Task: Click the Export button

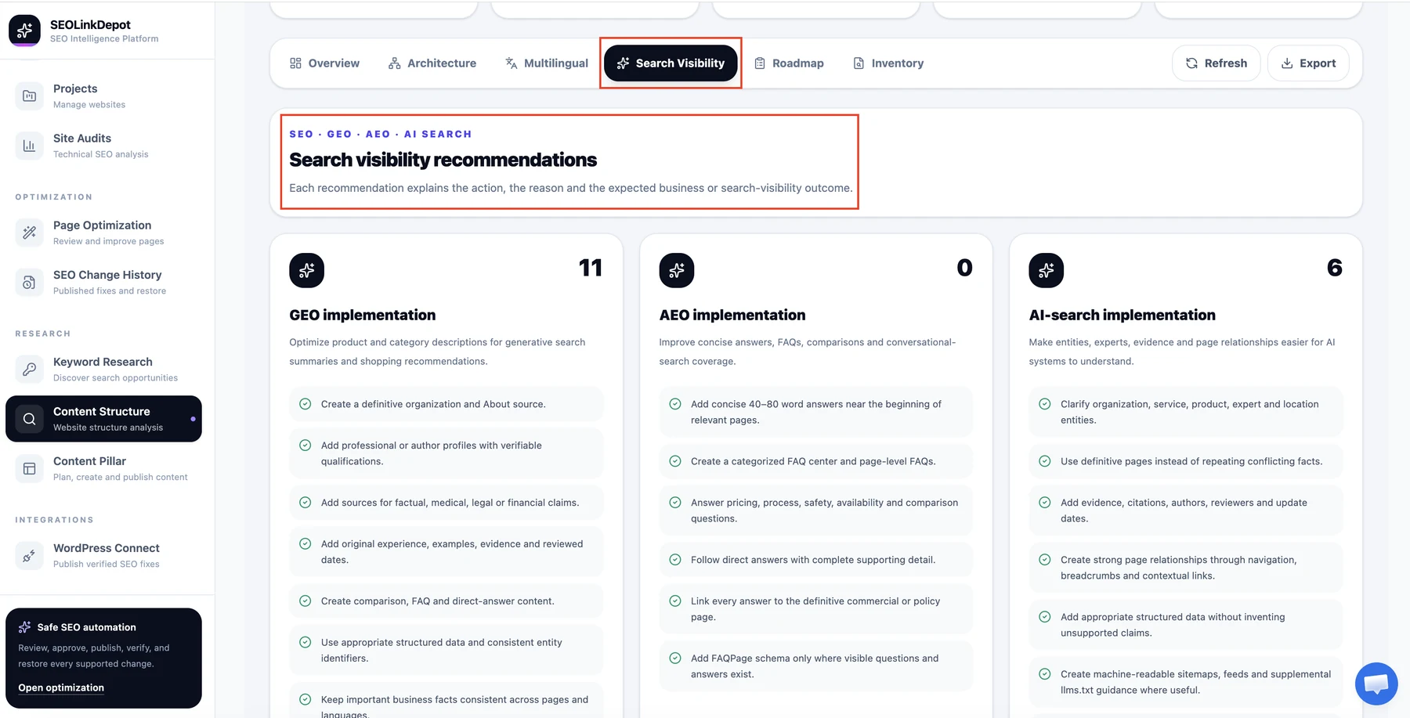Action: (x=1308, y=63)
